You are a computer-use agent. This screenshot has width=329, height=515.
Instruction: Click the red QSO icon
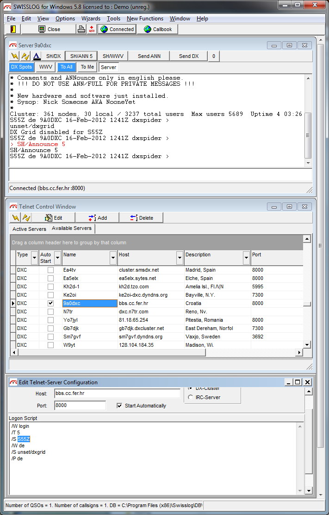92,29
